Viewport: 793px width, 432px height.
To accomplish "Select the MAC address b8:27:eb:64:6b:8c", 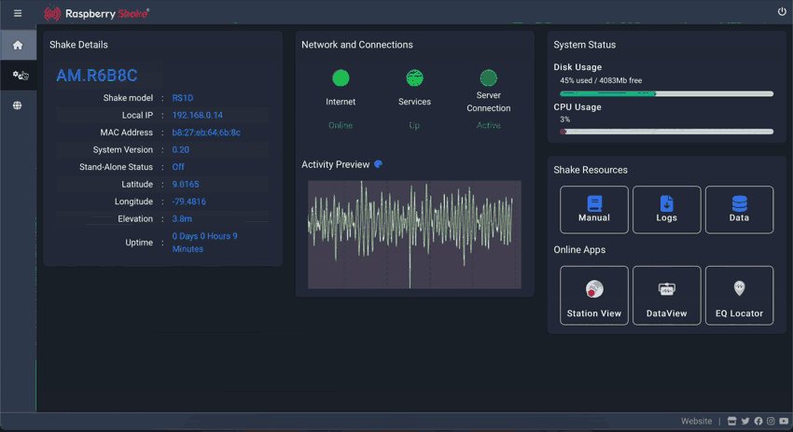I will tap(206, 132).
